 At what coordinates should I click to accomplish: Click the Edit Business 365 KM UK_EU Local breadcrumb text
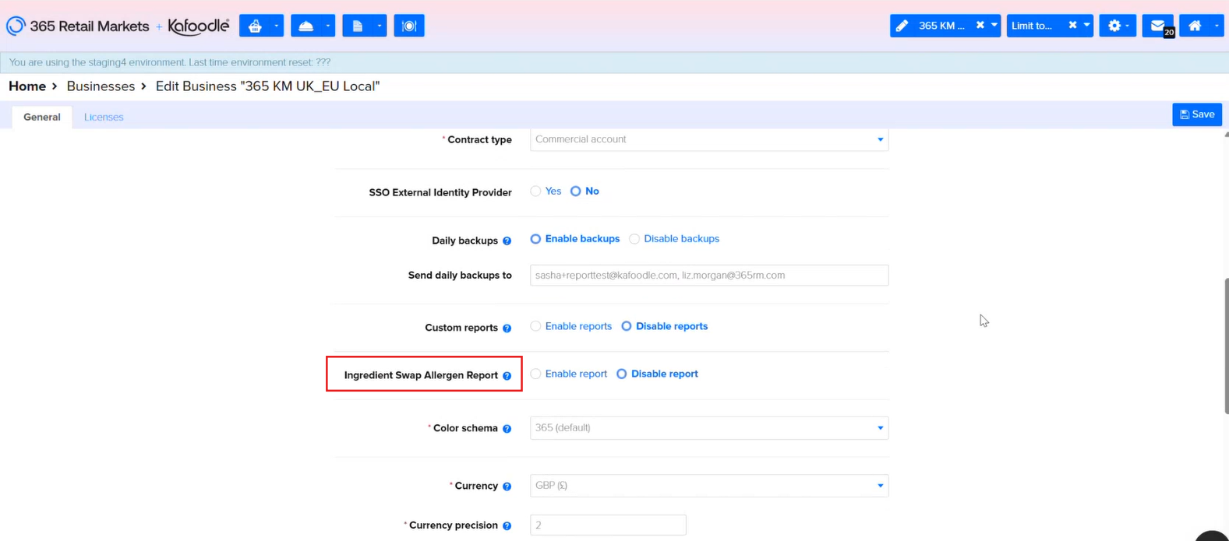pos(267,86)
